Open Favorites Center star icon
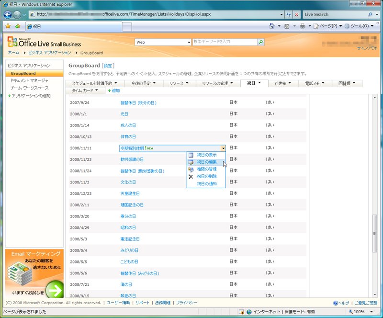The height and width of the screenshot is (318, 383). click(x=8, y=26)
